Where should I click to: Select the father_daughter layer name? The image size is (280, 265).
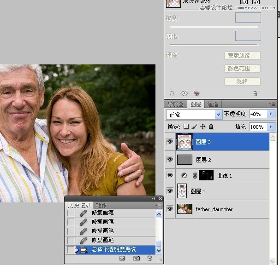(214, 209)
